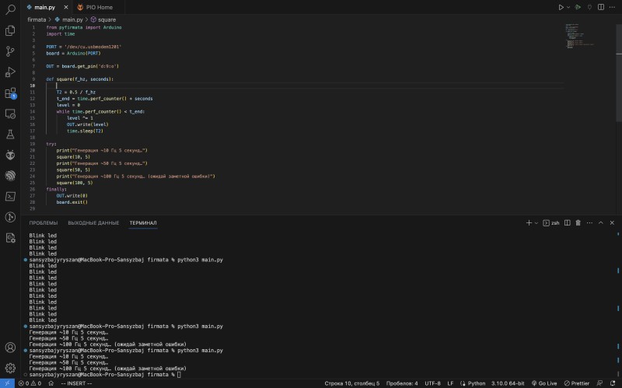Open the Run and Debug view
The height and width of the screenshot is (388, 622).
point(11,72)
